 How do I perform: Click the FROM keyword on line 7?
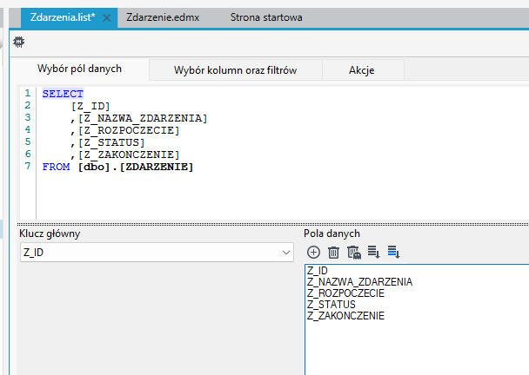pyautogui.click(x=56, y=167)
